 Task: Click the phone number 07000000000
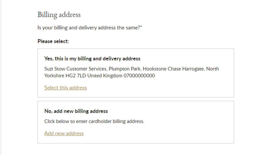[x=139, y=76]
